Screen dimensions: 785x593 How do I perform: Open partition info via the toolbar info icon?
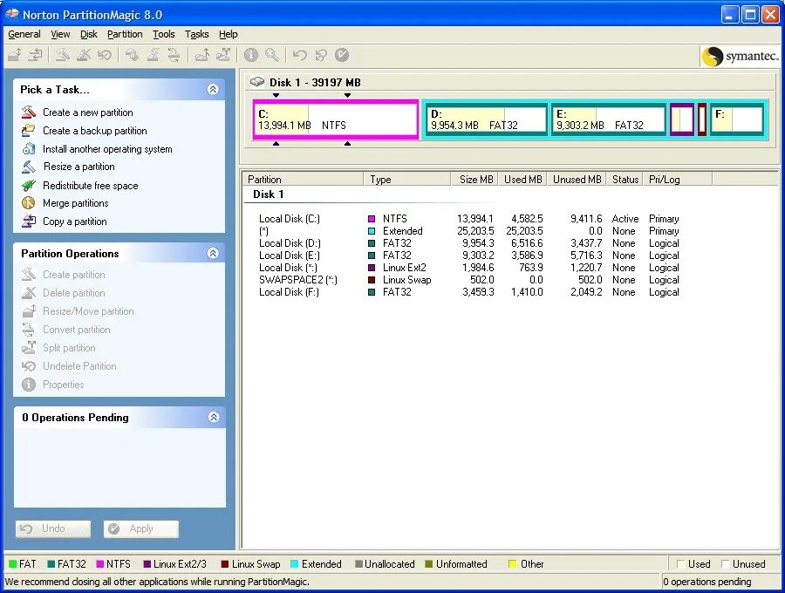click(x=252, y=55)
